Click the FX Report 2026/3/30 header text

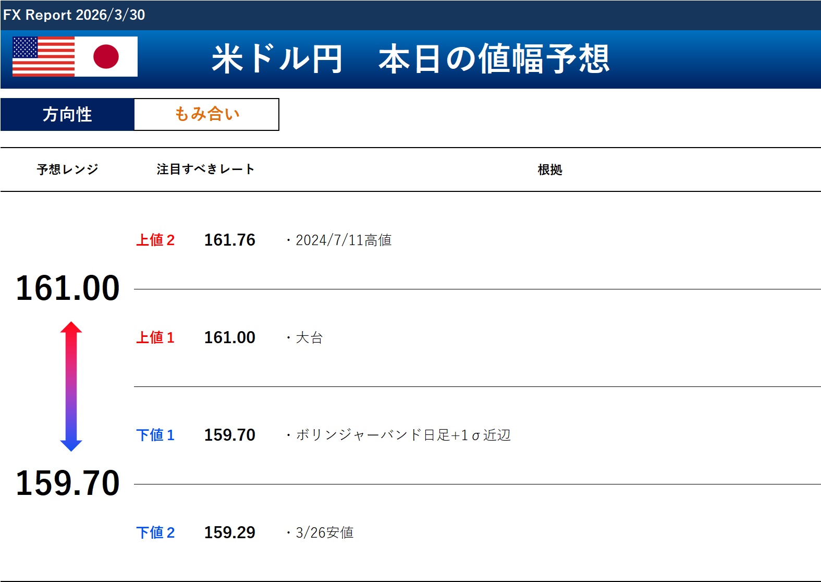[74, 15]
